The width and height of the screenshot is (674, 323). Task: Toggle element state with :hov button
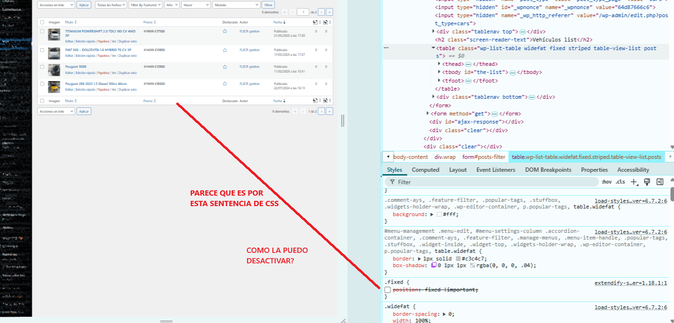(607, 182)
